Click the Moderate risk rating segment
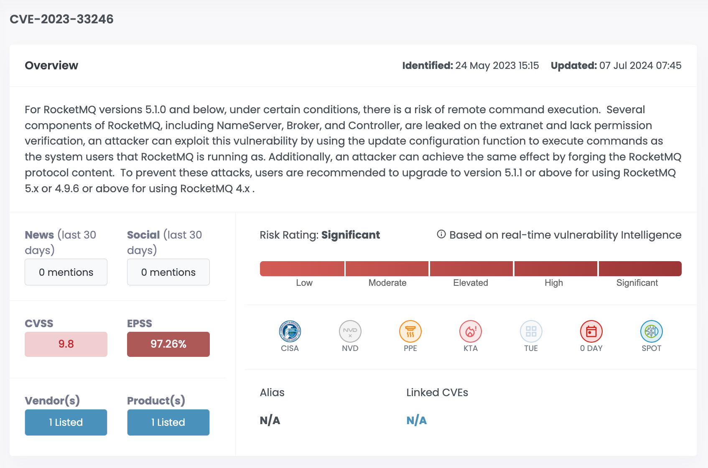Image resolution: width=708 pixels, height=468 pixels. point(387,269)
